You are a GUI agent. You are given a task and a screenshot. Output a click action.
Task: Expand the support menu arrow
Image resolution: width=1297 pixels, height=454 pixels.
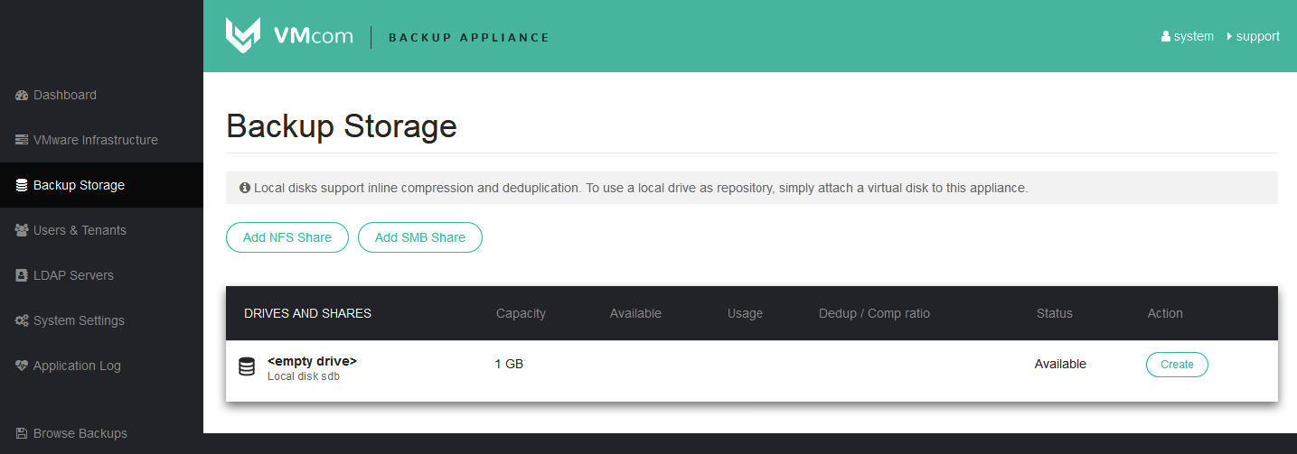point(1229,36)
